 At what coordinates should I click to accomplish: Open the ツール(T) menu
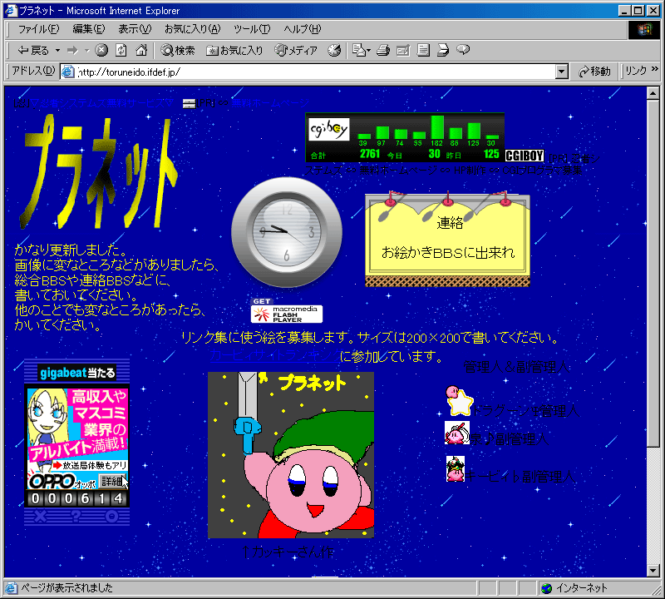pyautogui.click(x=252, y=29)
